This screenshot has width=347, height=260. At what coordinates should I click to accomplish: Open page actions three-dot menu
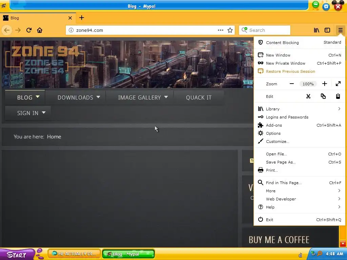tap(220, 30)
